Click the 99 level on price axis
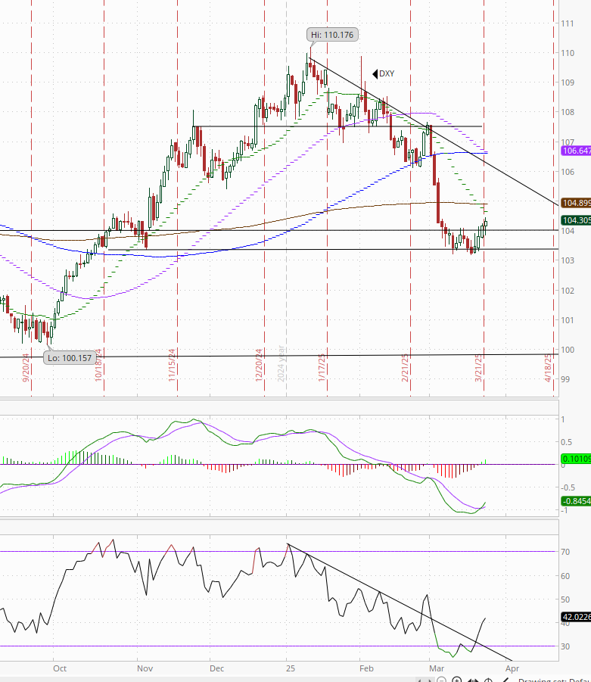 click(565, 379)
